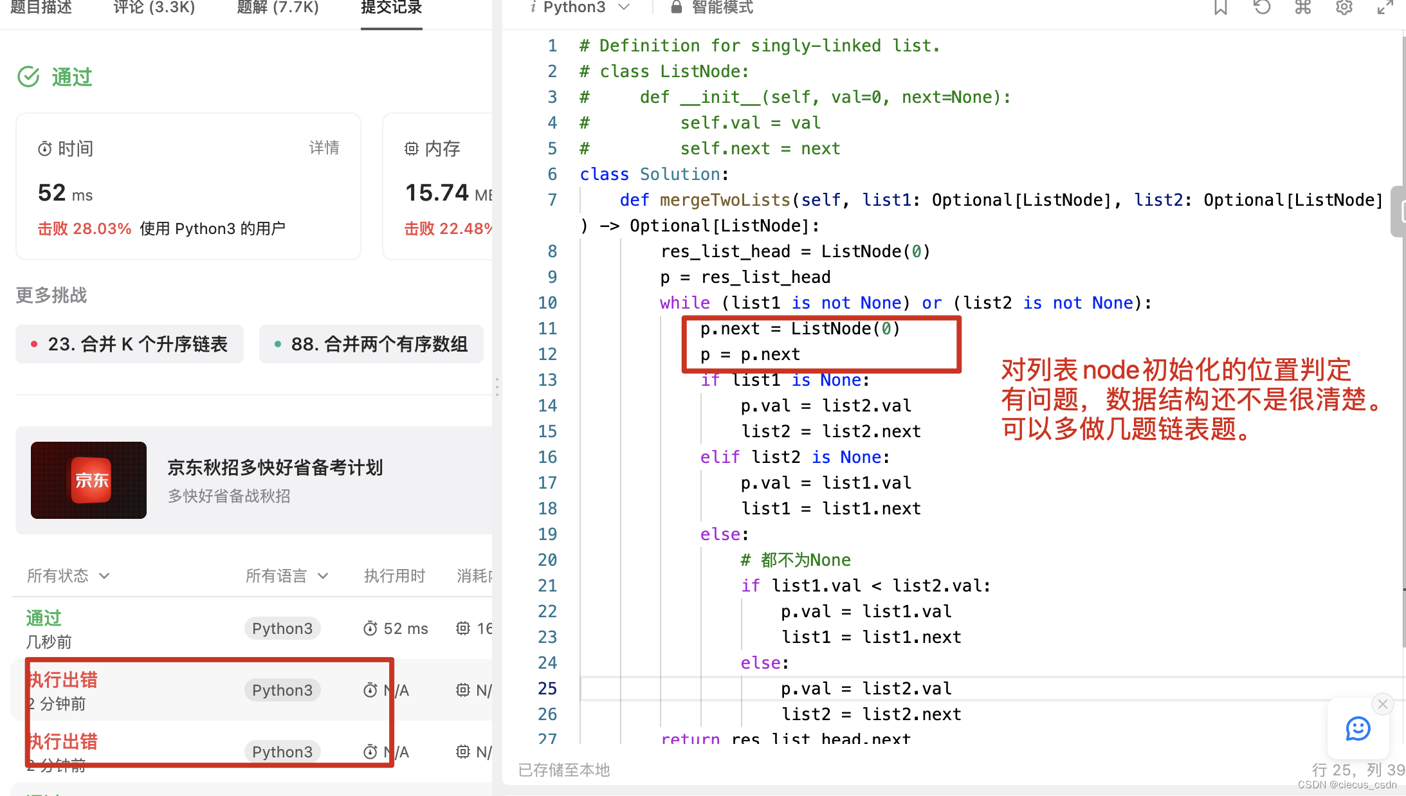Click memory chip icon in the 通过 submission row
The height and width of the screenshot is (796, 1406).
[463, 629]
